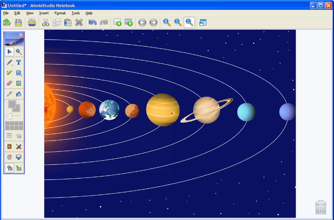Pick the Highlighter tool
Screen dimensions: 334x220
pyautogui.click(x=9, y=73)
